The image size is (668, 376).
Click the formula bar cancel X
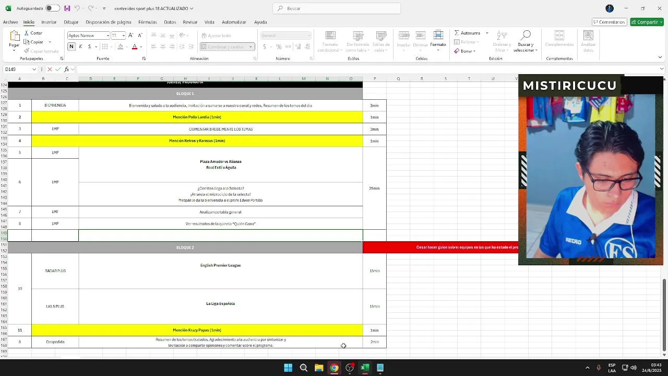pyautogui.click(x=50, y=69)
